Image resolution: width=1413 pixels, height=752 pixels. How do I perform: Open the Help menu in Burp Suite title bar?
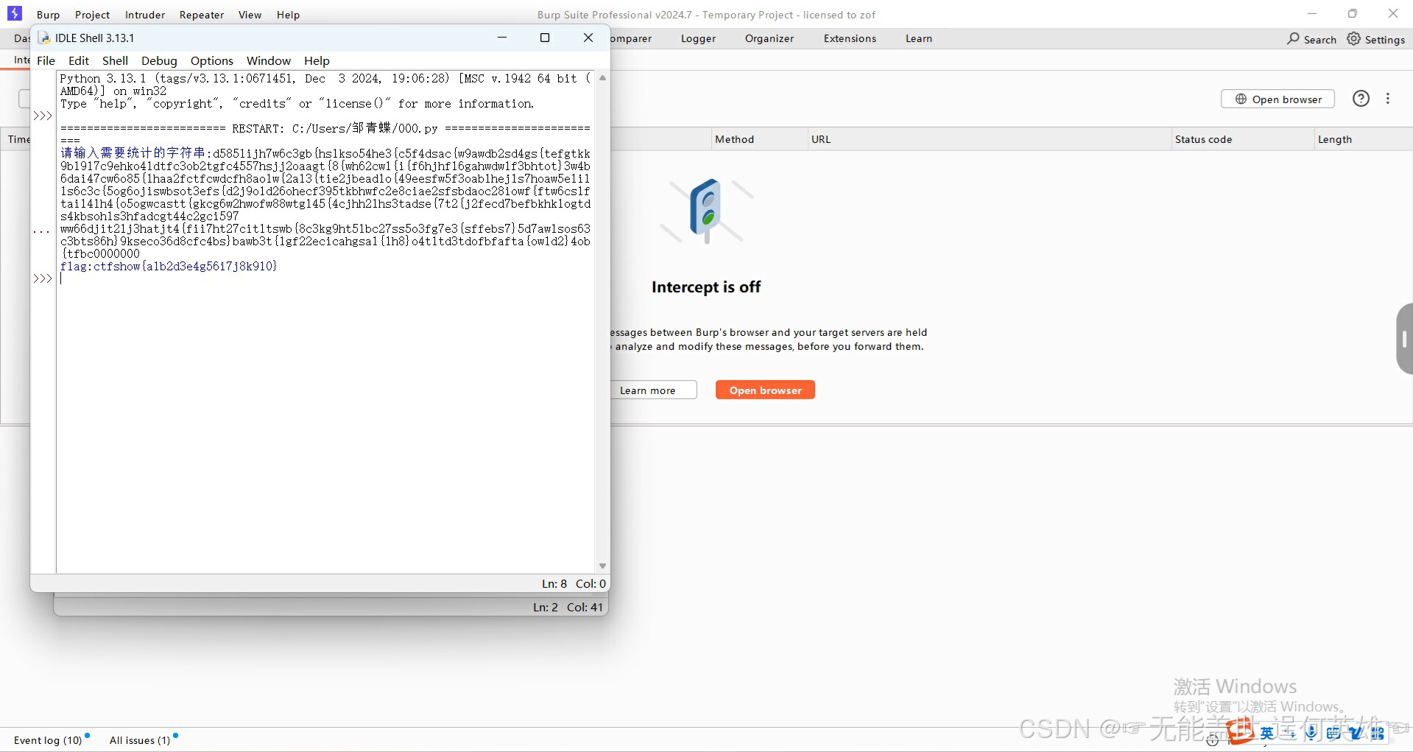[x=288, y=15]
